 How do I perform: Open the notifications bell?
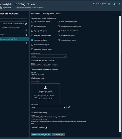tap(114, 4)
